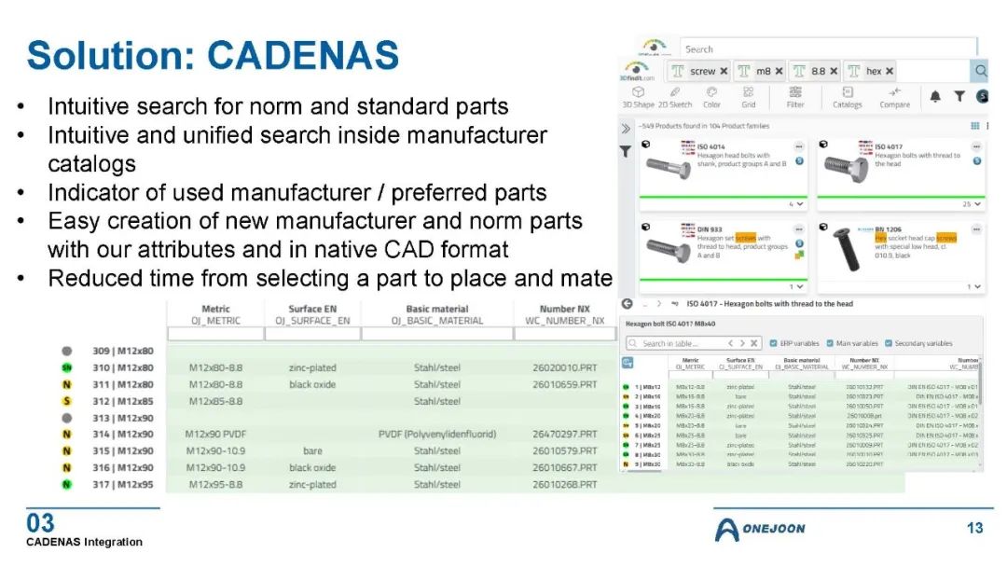Open the user profile avatar

tap(982, 96)
